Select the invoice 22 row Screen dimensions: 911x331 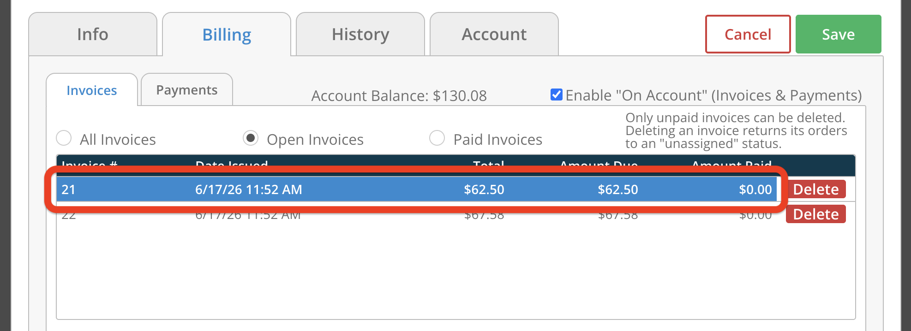pyautogui.click(x=417, y=214)
